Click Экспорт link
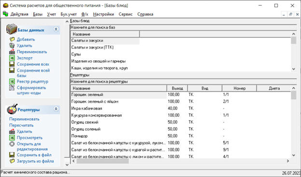 click(x=25, y=58)
